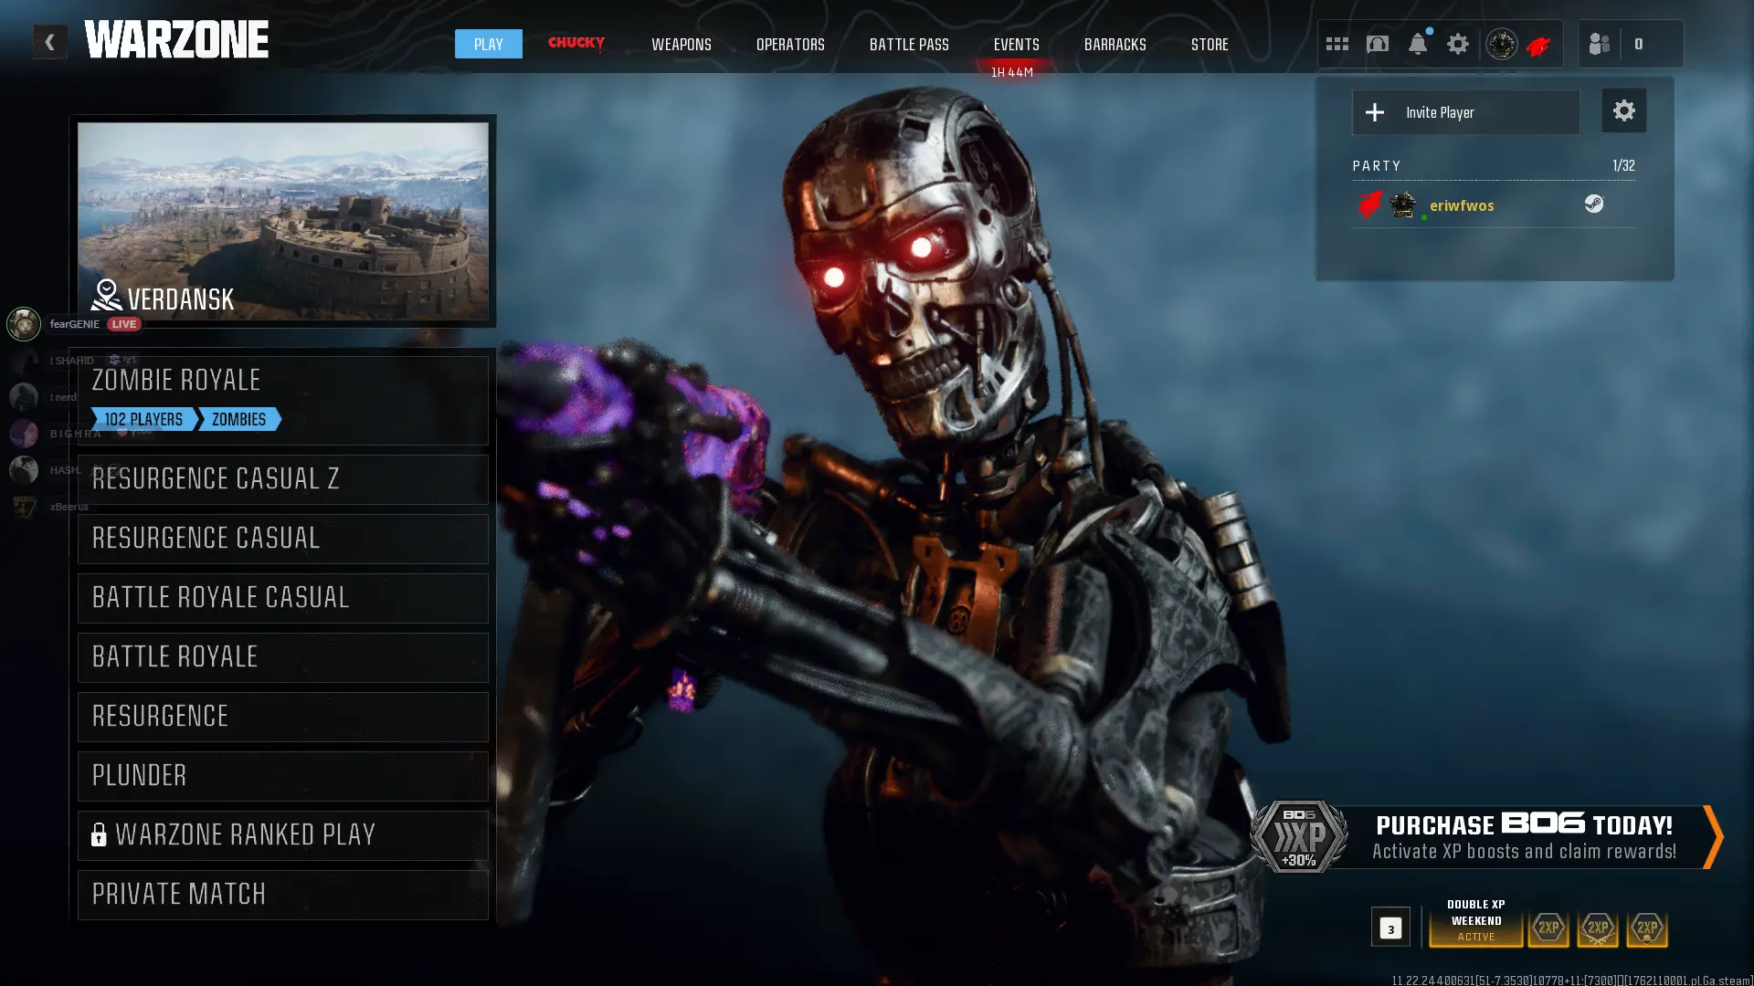Open the party settings gear
The width and height of the screenshot is (1754, 986).
point(1623,111)
